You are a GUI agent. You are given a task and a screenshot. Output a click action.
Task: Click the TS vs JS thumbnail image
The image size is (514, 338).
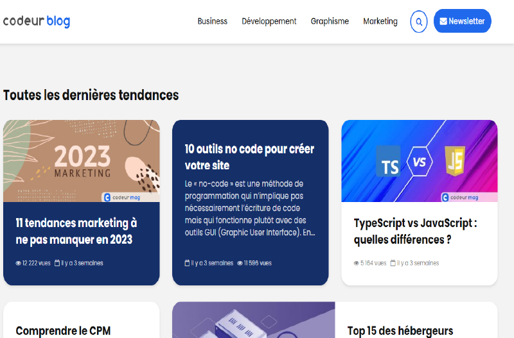pos(420,161)
